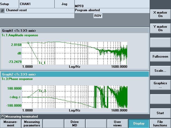The width and height of the screenshot is (171, 128).
Task: Click the 180.0000 phase axis value
Action: (14, 88)
